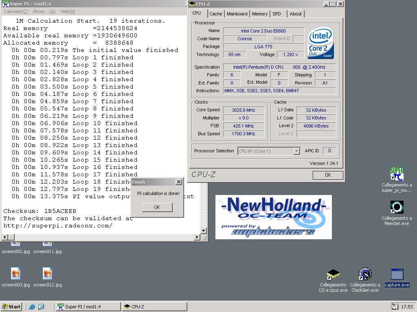Click the Checksum 1B5ACEEB line
Image resolution: width=417 pixels, height=312 pixels.
40,211
